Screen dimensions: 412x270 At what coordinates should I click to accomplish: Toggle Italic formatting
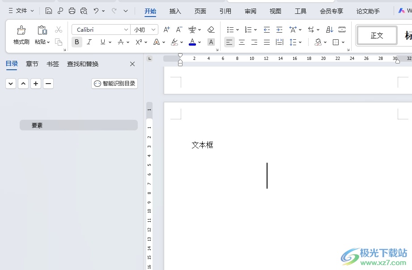coord(89,42)
